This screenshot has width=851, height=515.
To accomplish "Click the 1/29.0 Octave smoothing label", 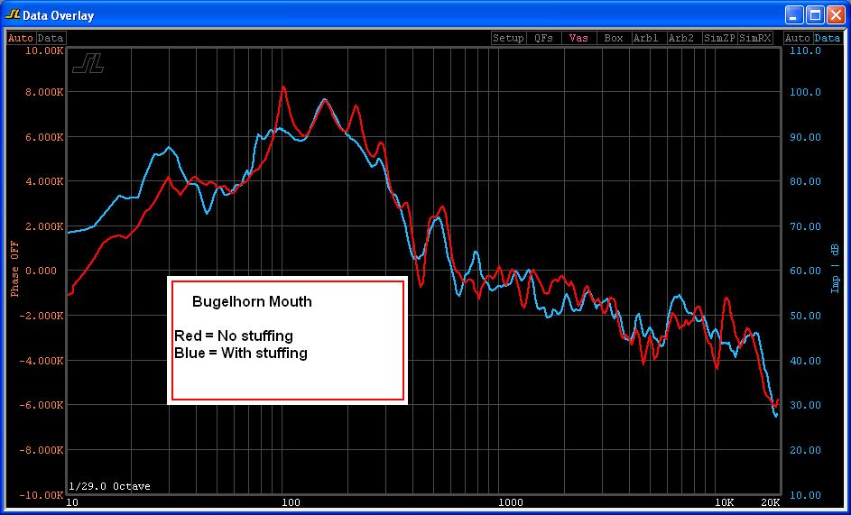I will click(x=109, y=486).
